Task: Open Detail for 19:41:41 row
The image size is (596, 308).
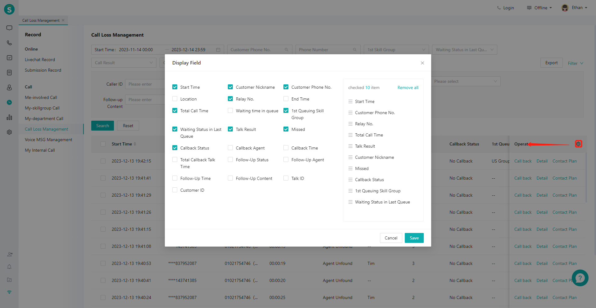Action: [542, 178]
